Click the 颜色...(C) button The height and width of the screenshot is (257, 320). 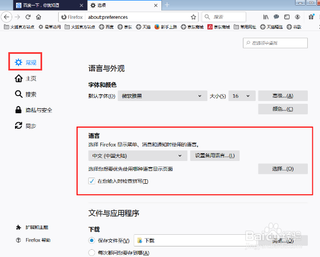click(283, 109)
